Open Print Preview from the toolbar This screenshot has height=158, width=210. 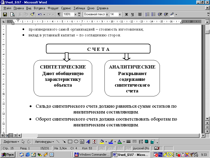(13, 14)
